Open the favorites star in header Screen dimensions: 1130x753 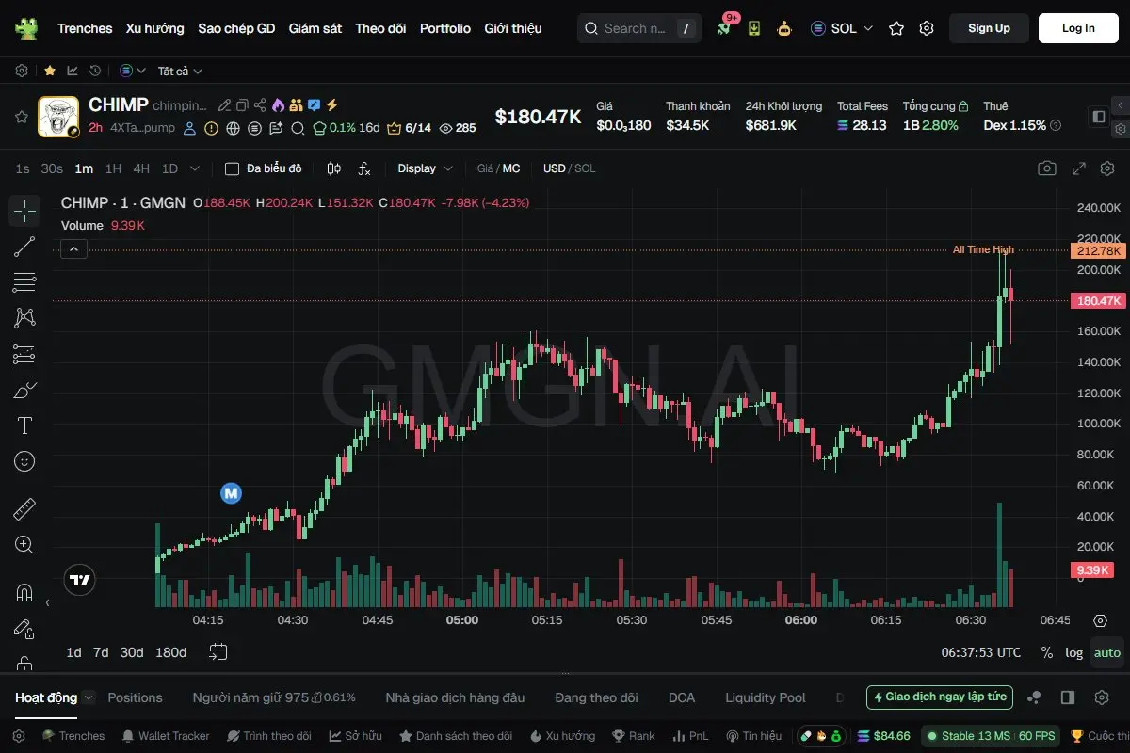896,28
